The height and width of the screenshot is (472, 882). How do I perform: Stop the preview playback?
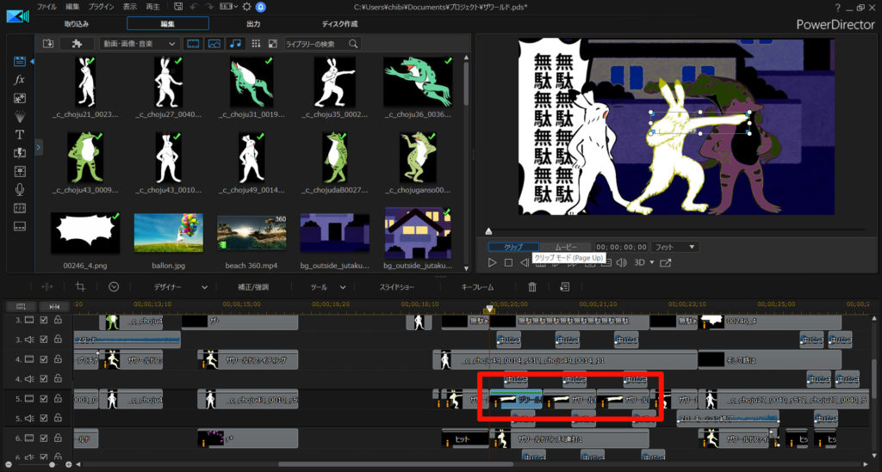point(508,263)
